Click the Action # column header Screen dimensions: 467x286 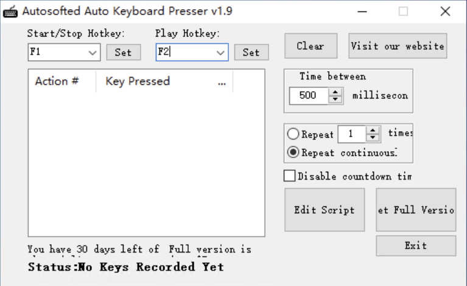[x=57, y=81]
